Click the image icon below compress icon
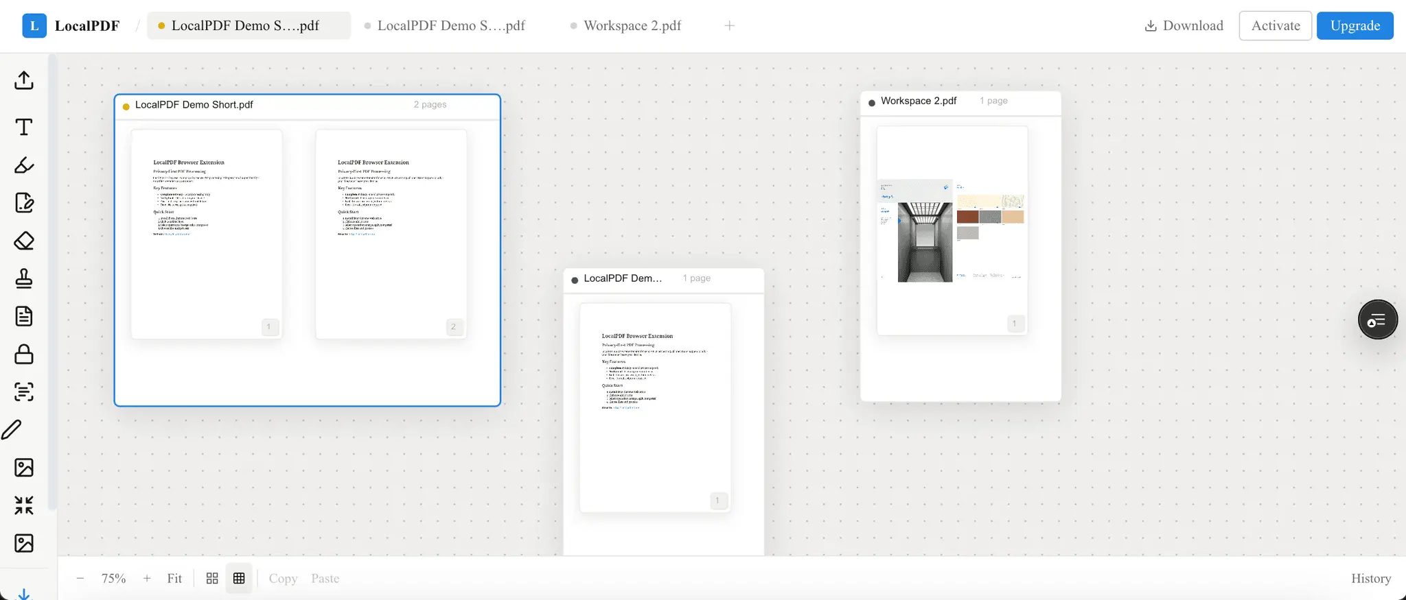 pos(24,543)
